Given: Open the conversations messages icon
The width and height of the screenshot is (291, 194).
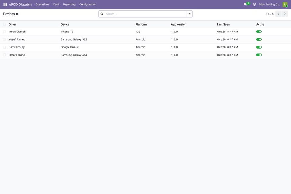Looking at the screenshot, I should pyautogui.click(x=246, y=5).
